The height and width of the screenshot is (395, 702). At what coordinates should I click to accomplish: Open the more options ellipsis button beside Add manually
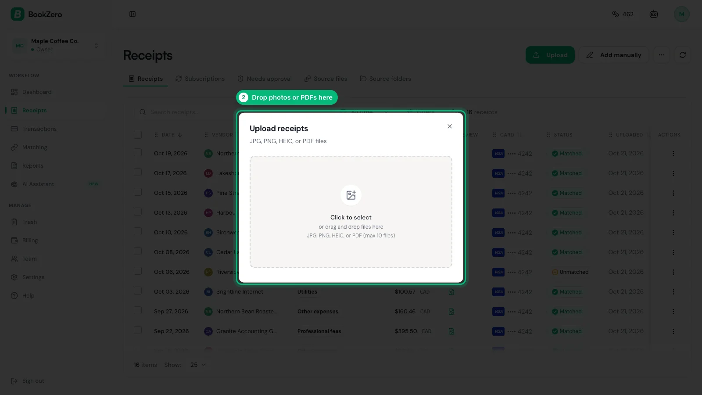(662, 55)
